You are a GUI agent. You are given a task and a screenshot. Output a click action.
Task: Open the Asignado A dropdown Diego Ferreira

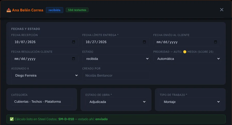coord(45,76)
